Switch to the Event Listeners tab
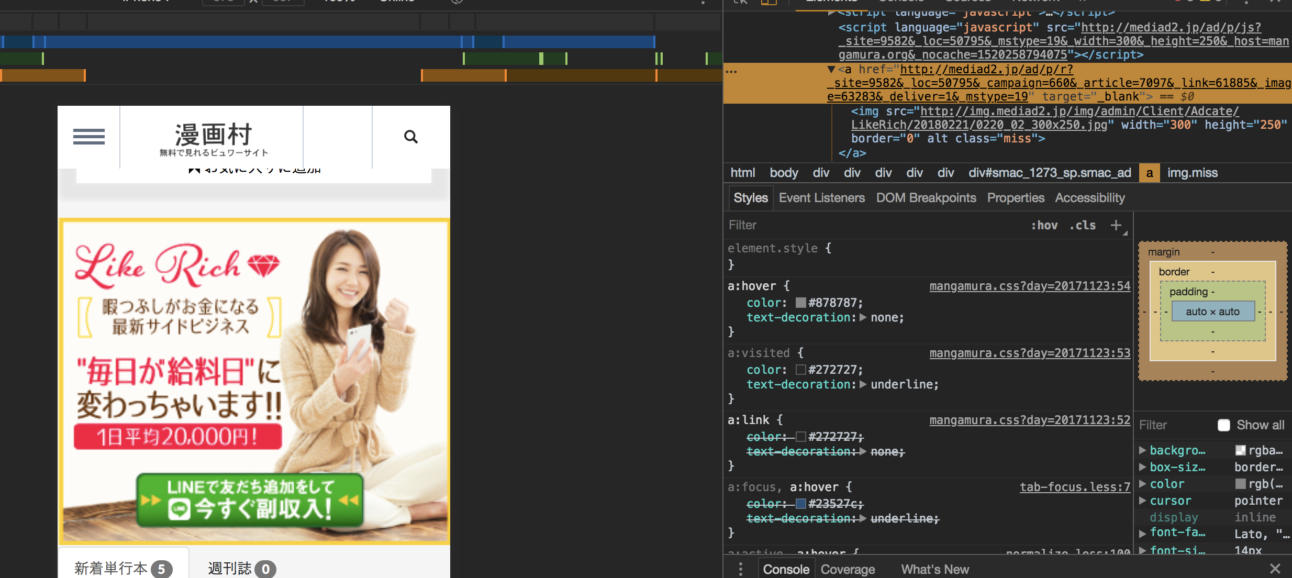1292x578 pixels. point(821,198)
